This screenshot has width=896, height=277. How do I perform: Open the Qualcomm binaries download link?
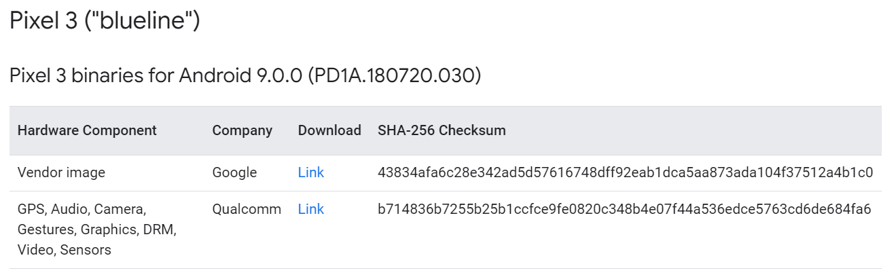click(310, 209)
